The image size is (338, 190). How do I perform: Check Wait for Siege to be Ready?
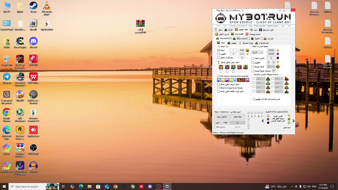[219, 88]
